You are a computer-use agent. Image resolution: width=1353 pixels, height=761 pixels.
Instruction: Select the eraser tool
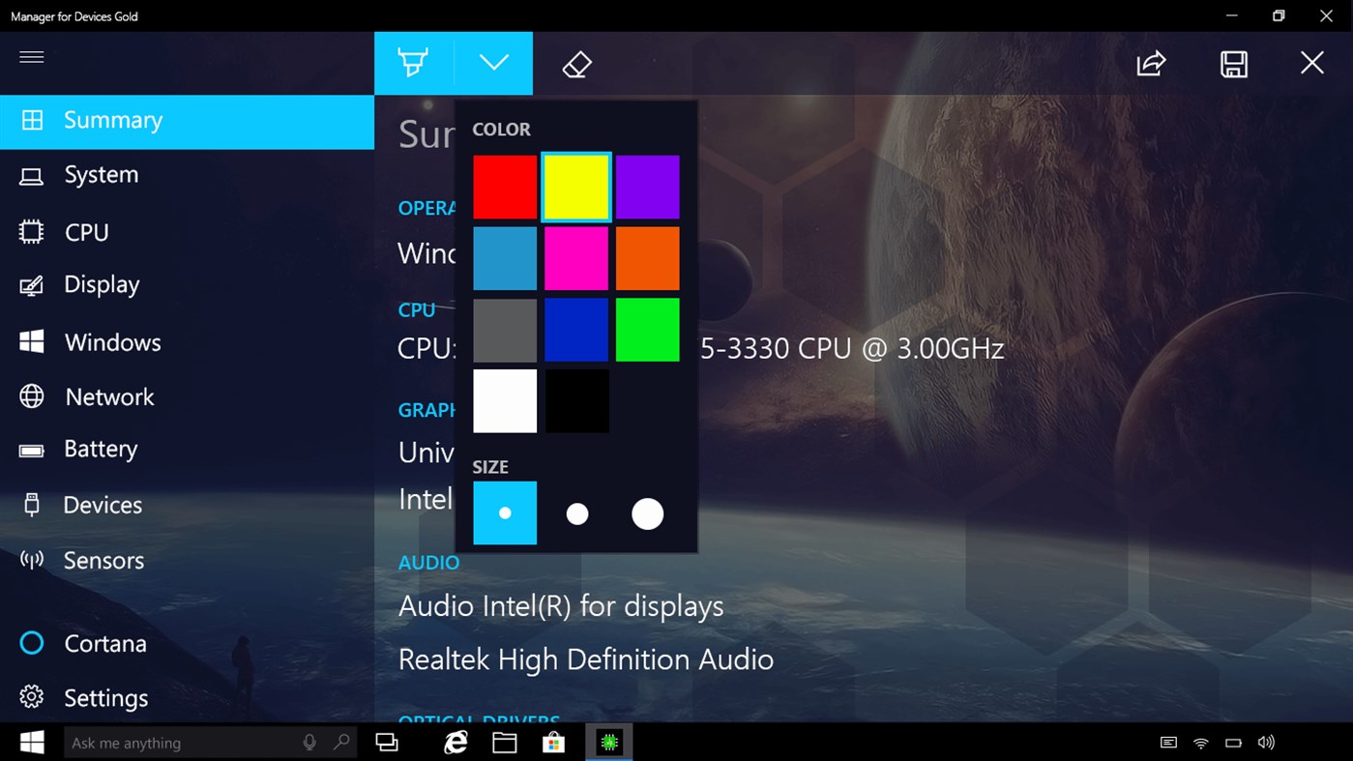point(576,62)
